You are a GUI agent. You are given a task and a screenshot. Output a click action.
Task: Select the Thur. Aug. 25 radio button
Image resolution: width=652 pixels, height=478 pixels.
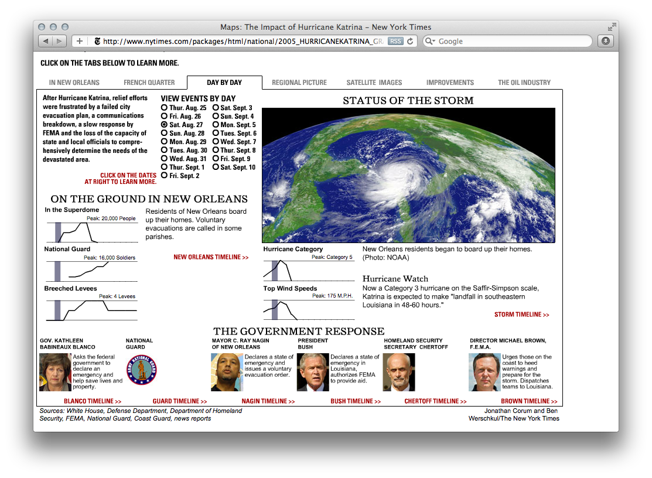point(165,108)
